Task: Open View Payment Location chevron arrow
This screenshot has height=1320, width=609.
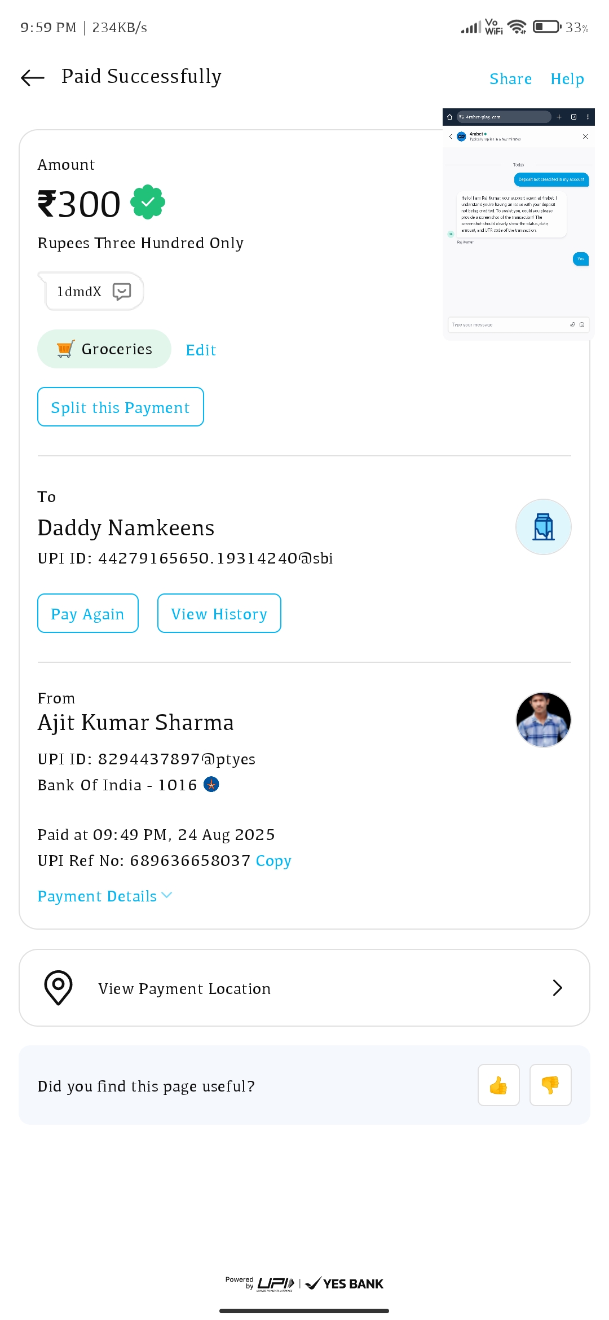Action: point(557,988)
